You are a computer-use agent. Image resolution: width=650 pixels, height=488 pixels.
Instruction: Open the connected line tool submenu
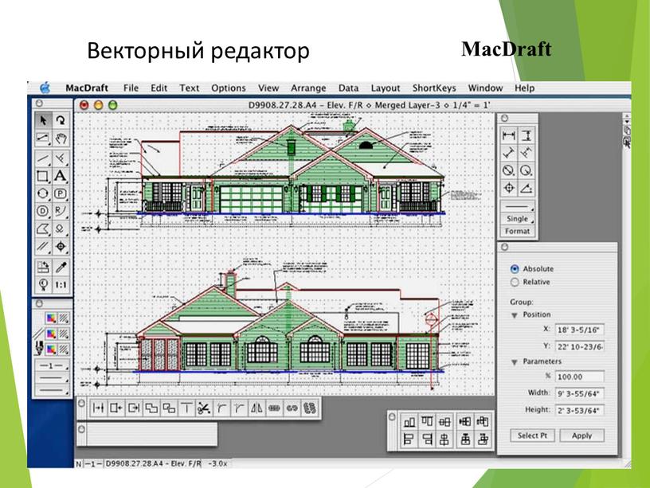(x=43, y=138)
